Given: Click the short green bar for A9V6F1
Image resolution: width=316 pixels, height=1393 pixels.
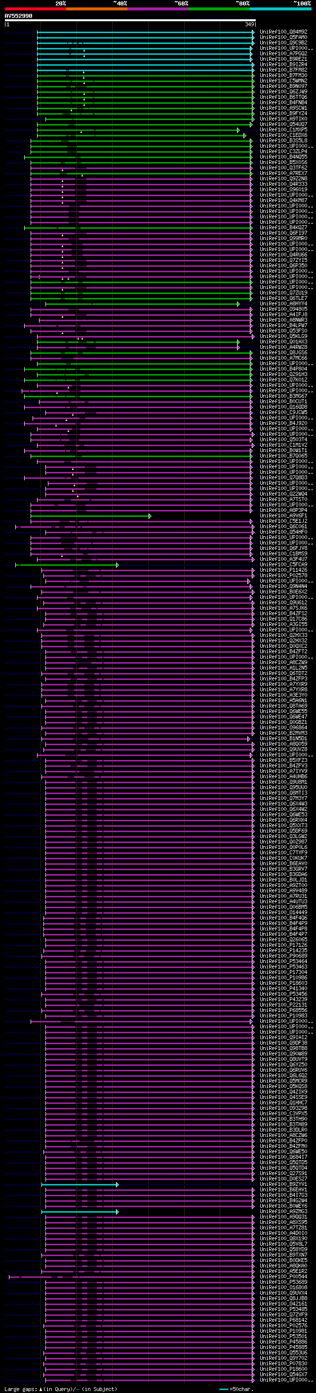Looking at the screenshot, I should [x=91, y=516].
